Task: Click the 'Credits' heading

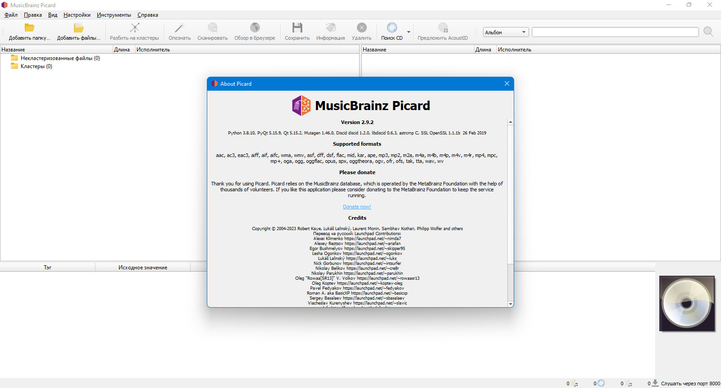Action: point(357,218)
